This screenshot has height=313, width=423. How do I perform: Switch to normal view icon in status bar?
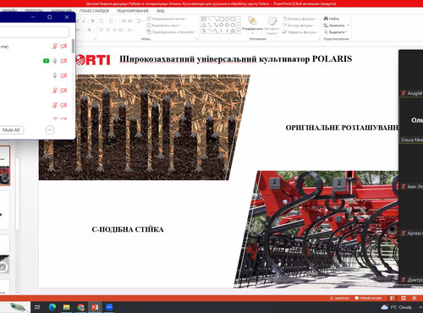point(393,298)
